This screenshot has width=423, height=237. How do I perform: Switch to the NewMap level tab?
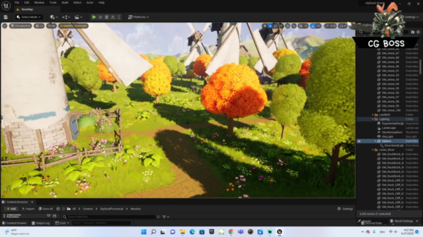point(27,9)
